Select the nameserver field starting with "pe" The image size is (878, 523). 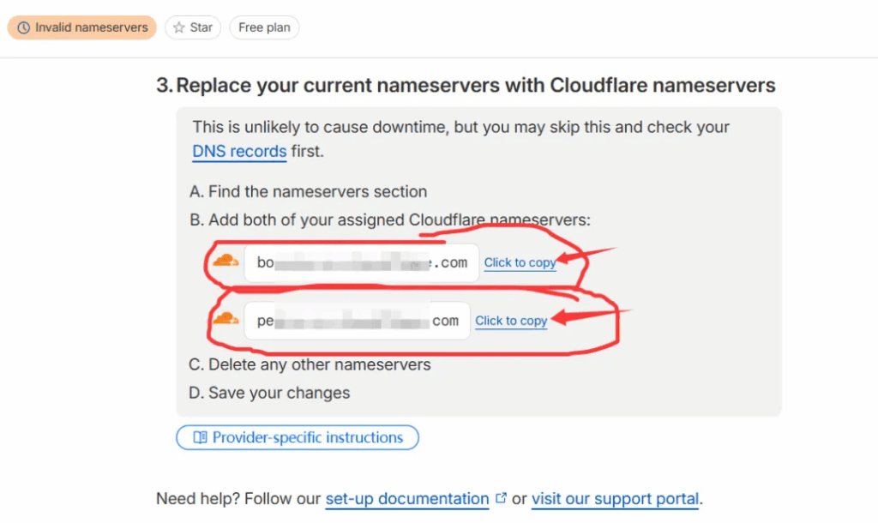click(357, 321)
